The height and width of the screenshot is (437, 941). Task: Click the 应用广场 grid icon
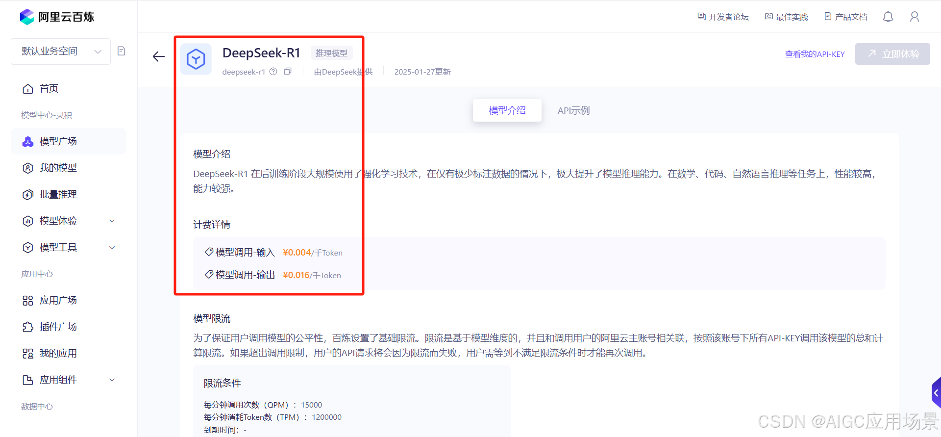(x=28, y=301)
